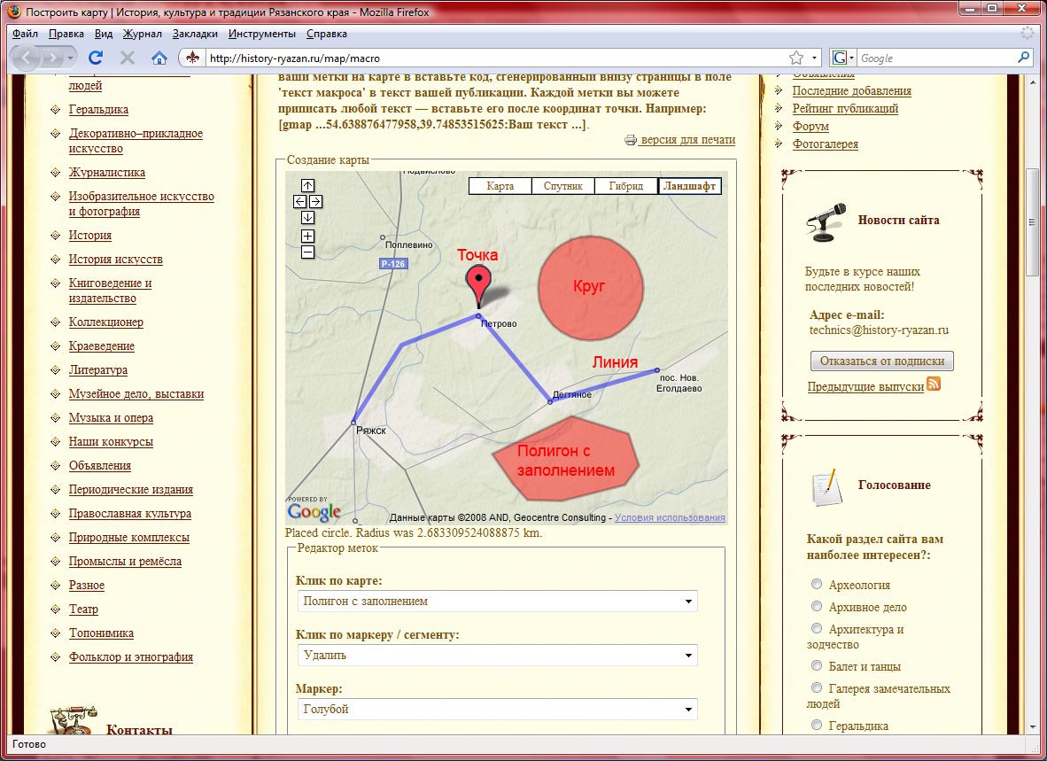Click the red map marker pin
Viewport: 1047px width, 761px height.
478,286
